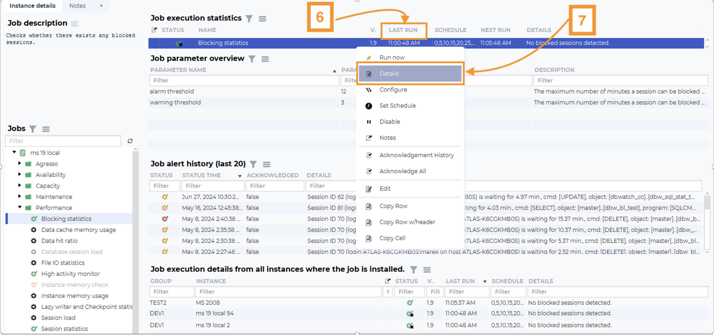
Task: Choose Run now from the context menu
Action: (392, 57)
